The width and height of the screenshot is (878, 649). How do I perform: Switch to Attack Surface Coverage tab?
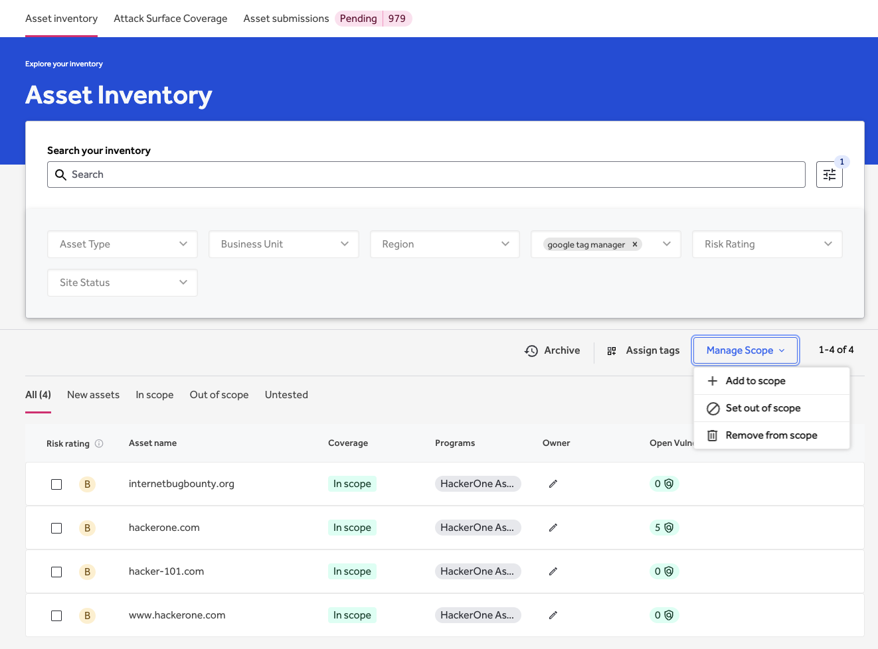coord(170,19)
